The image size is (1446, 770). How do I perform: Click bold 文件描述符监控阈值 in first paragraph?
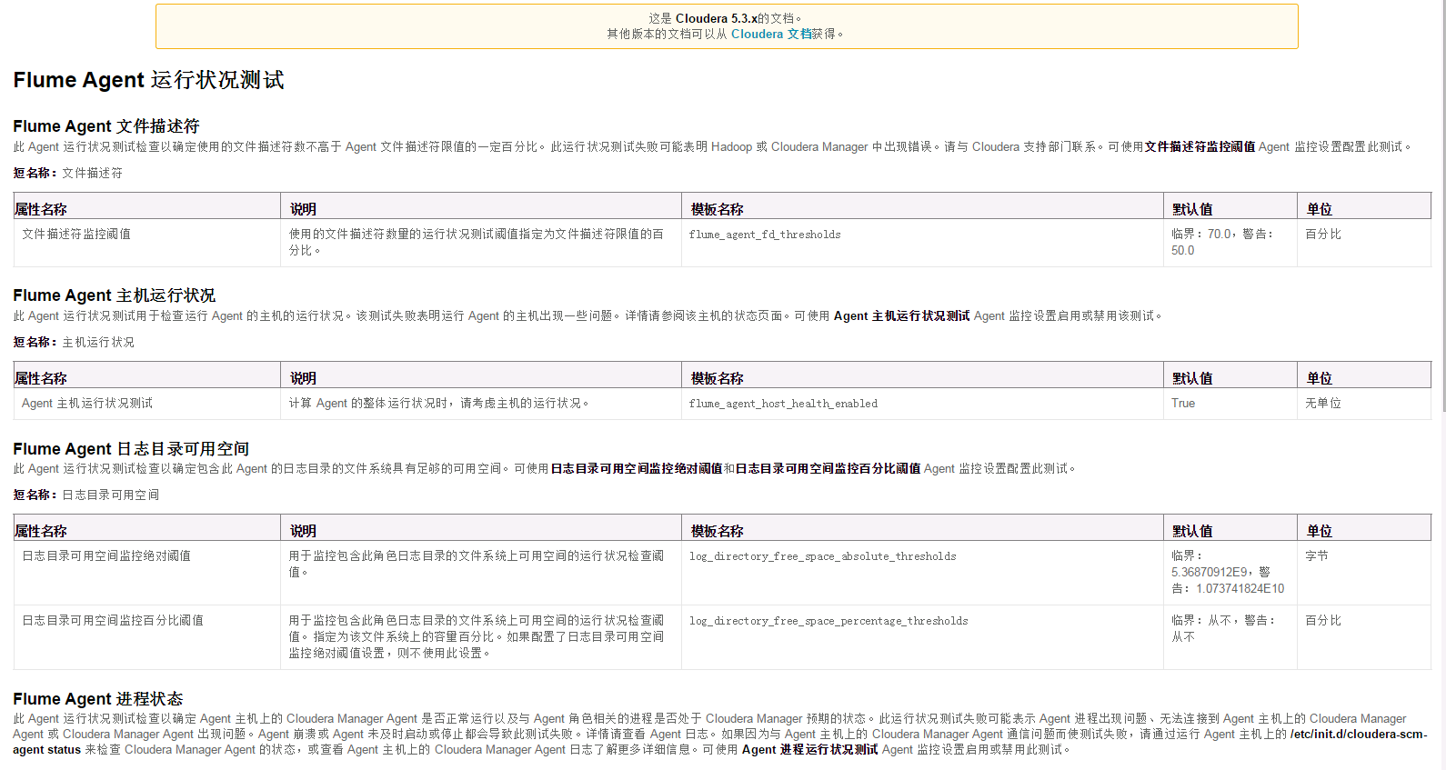click(x=1200, y=146)
